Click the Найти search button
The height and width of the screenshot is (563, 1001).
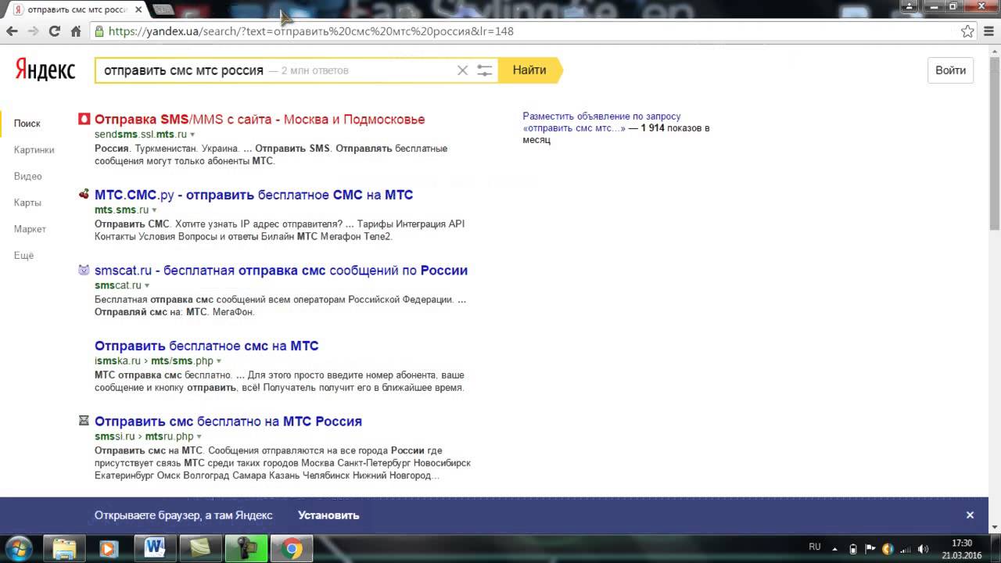pos(529,70)
